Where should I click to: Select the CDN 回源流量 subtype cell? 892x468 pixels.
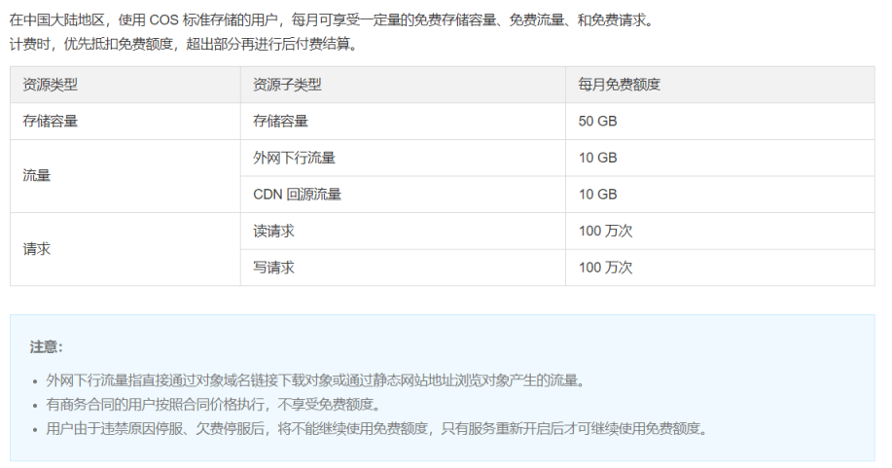pyautogui.click(x=297, y=195)
